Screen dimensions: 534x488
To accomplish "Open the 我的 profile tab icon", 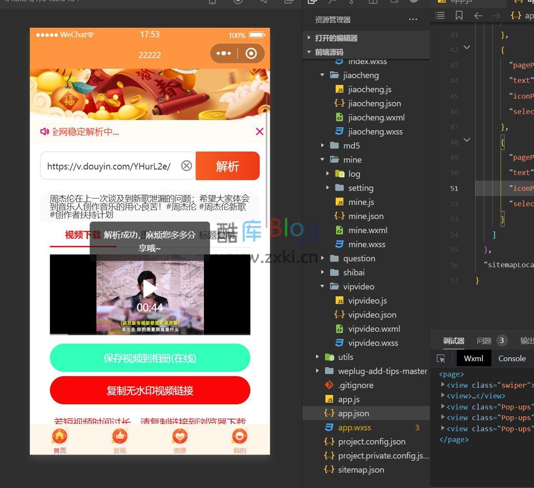I will point(239,437).
